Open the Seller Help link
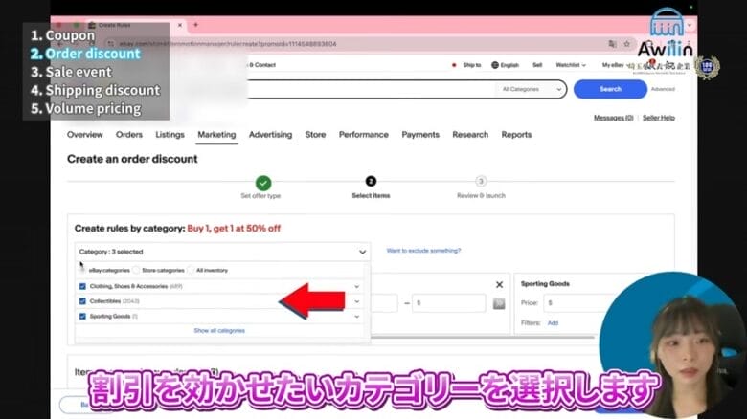The width and height of the screenshot is (747, 419). (658, 118)
